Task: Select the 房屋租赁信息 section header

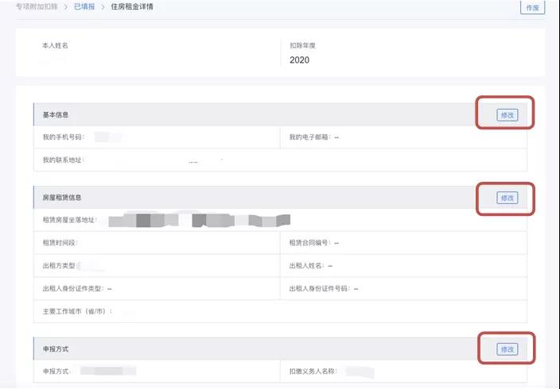Action: click(x=62, y=198)
